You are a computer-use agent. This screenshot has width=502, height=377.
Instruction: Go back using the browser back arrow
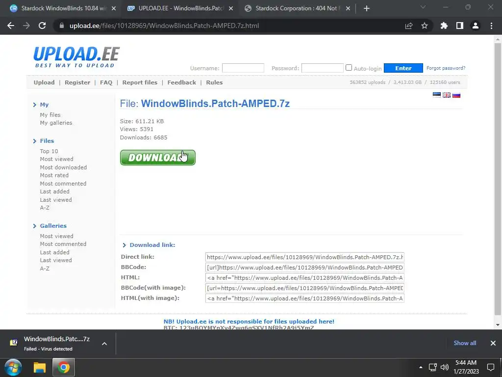click(11, 26)
